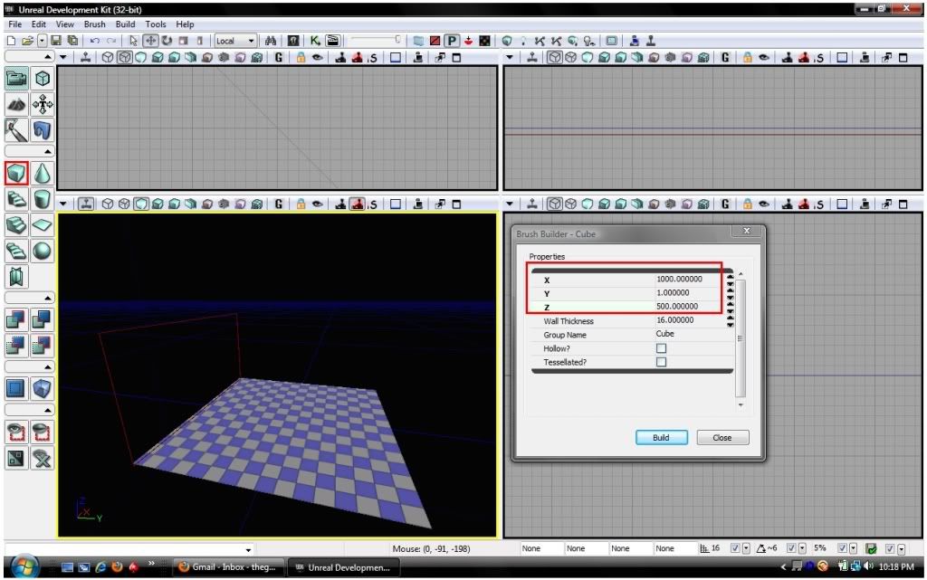Screen dimensions: 927x580
Task: Click Close in the Brush Builder dialog
Action: tap(722, 438)
